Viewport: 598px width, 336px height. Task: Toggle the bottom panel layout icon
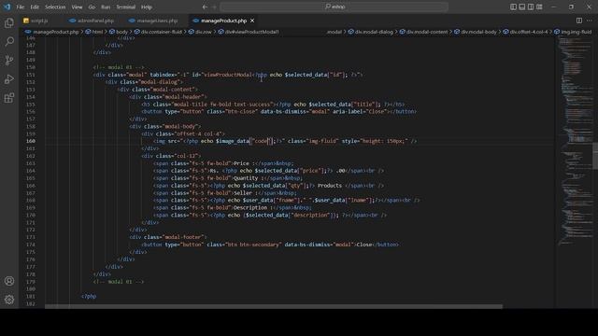click(522, 7)
